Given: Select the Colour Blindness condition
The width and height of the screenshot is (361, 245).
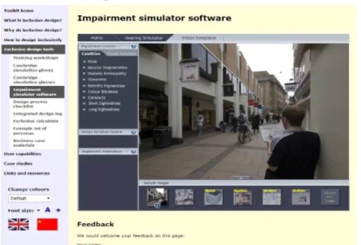Looking at the screenshot, I should pos(103,92).
